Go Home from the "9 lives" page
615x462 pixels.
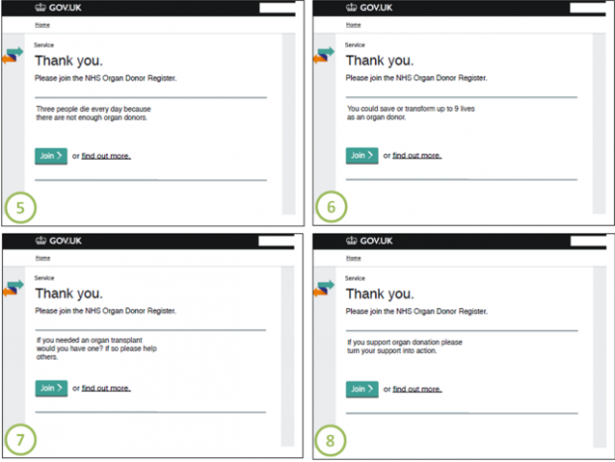353,25
